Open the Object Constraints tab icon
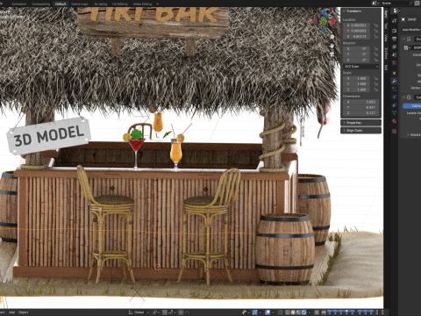Image resolution: width=421 pixels, height=316 pixels. coord(394,104)
